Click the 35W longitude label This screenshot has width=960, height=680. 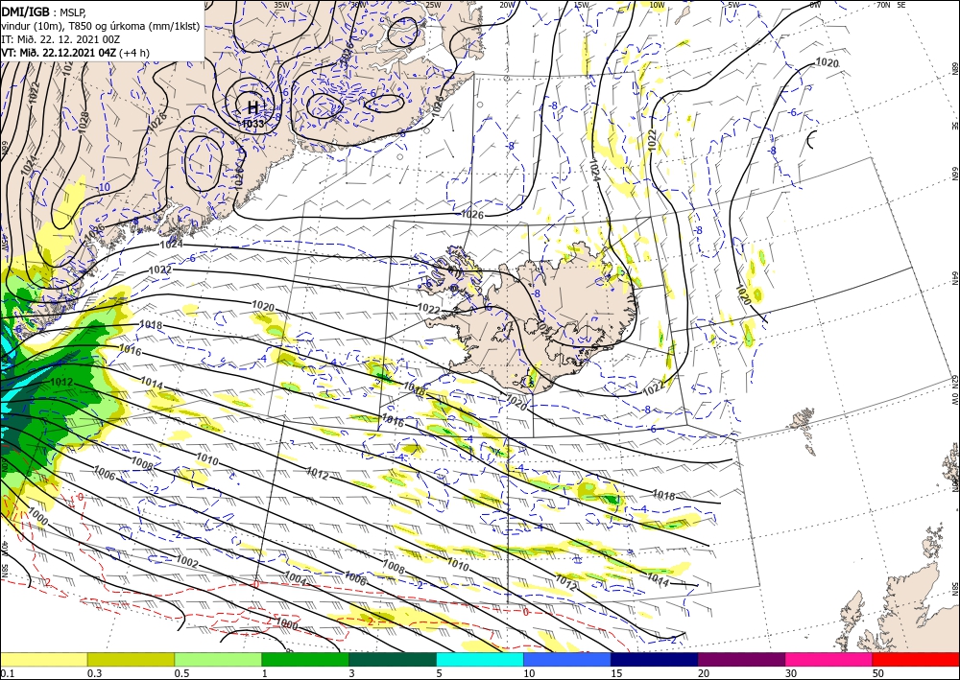[281, 5]
